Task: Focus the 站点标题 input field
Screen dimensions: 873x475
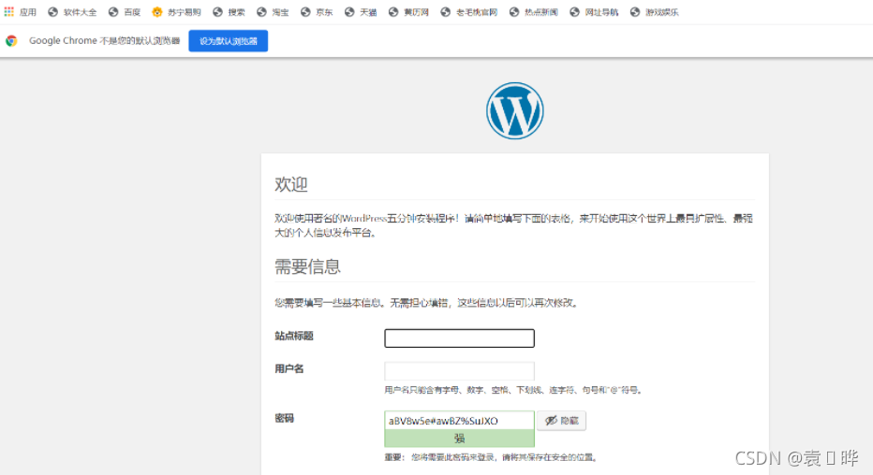Action: pos(459,338)
